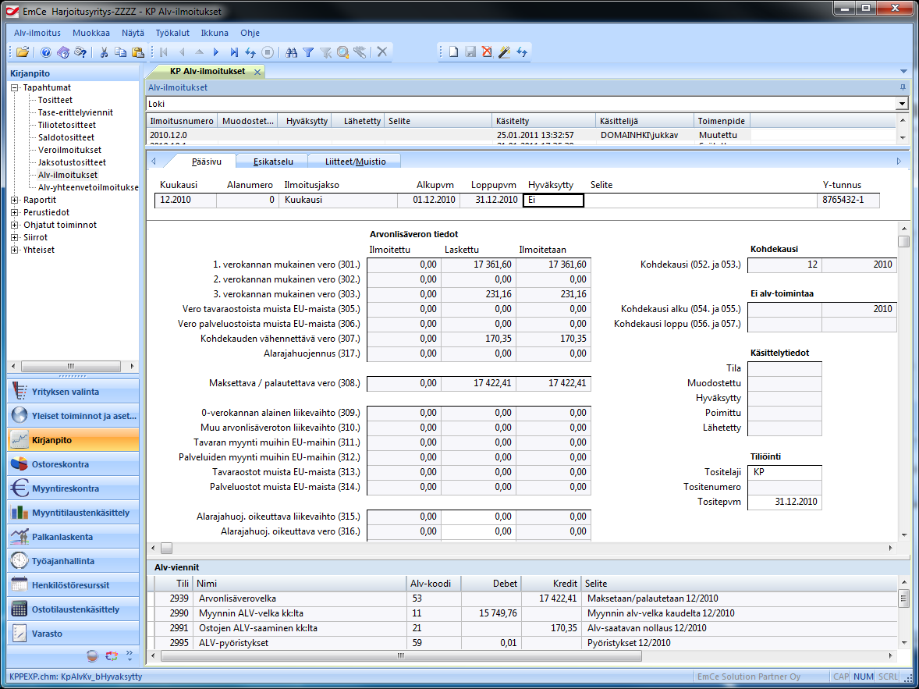Expand the Raportit tree node
This screenshot has height=689, width=919.
click(x=15, y=200)
